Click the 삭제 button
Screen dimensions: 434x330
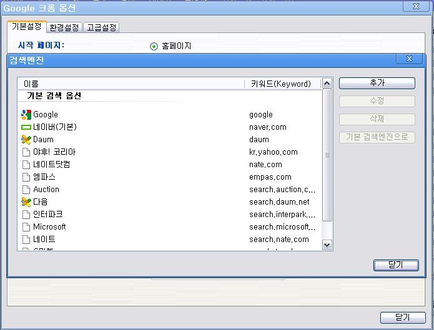(377, 119)
